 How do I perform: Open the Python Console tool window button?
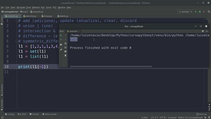click(49, 114)
